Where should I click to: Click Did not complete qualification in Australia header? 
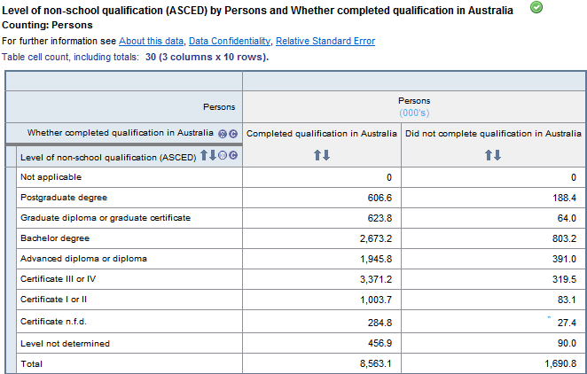click(493, 134)
